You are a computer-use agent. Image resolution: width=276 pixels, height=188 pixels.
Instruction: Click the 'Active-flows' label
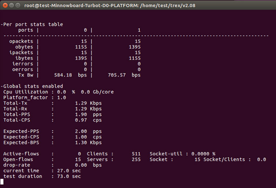point(21,154)
